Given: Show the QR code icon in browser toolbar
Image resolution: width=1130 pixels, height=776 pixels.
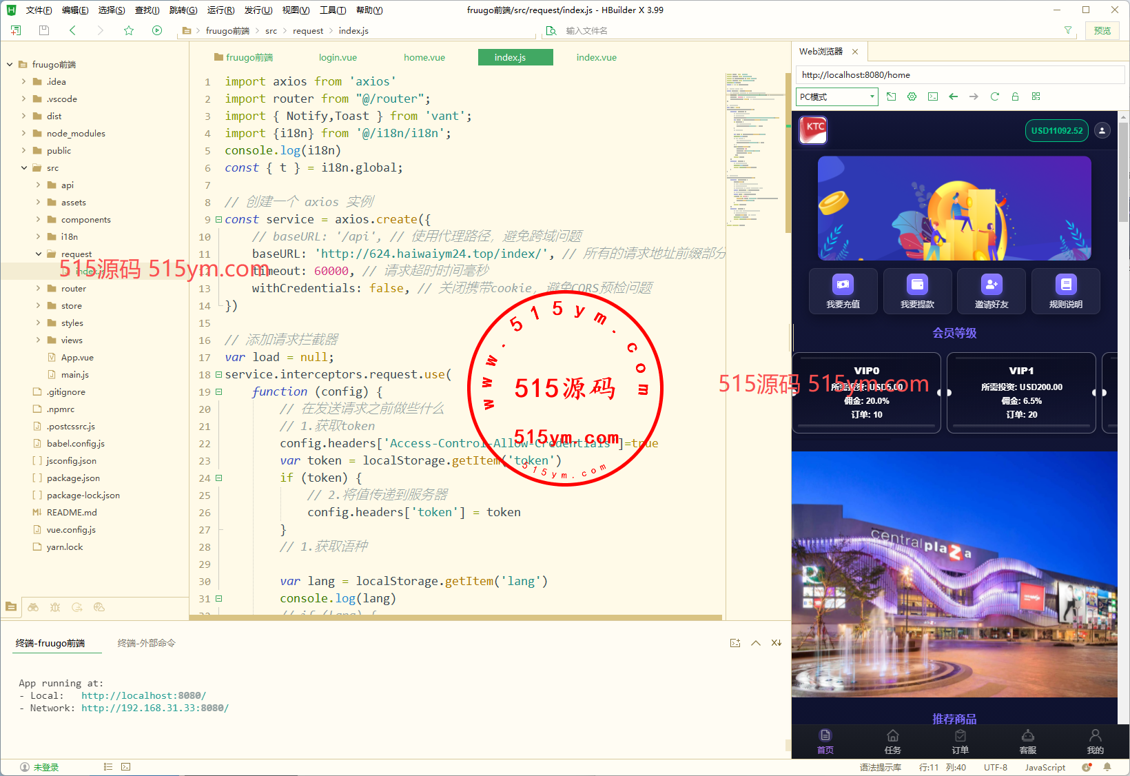Looking at the screenshot, I should (x=1036, y=96).
